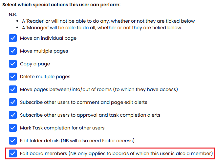Uncheck the comment and page edit alerts box
Image resolution: width=216 pixels, height=162 pixels.
pos(13,102)
